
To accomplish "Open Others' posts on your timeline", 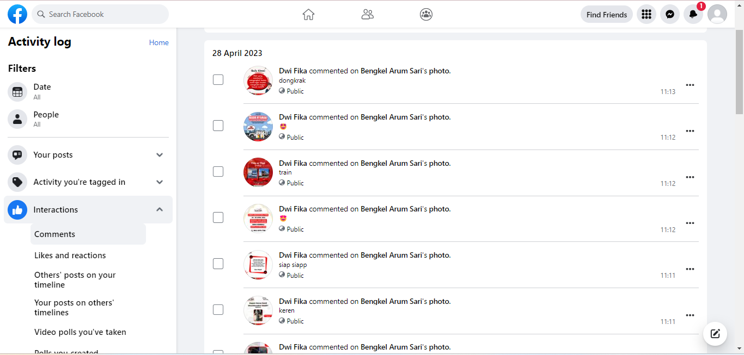I will pyautogui.click(x=75, y=280).
